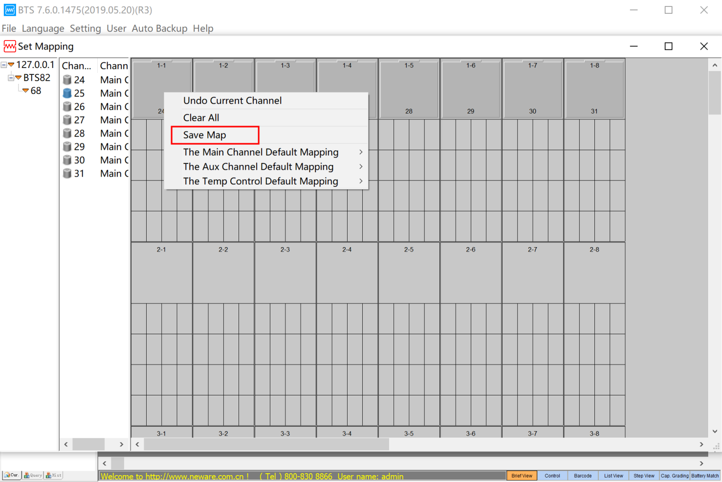Maximize the Set Mapping window

(x=669, y=46)
